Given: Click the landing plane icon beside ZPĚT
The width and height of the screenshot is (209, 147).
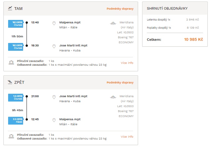Looking at the screenshot, I should pyautogui.click(x=10, y=82).
